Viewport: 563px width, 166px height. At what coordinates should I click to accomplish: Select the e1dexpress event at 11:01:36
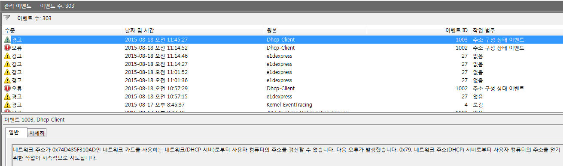pyautogui.click(x=281, y=80)
